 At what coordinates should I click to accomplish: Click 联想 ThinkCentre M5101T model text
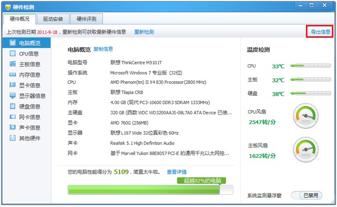click(x=136, y=63)
